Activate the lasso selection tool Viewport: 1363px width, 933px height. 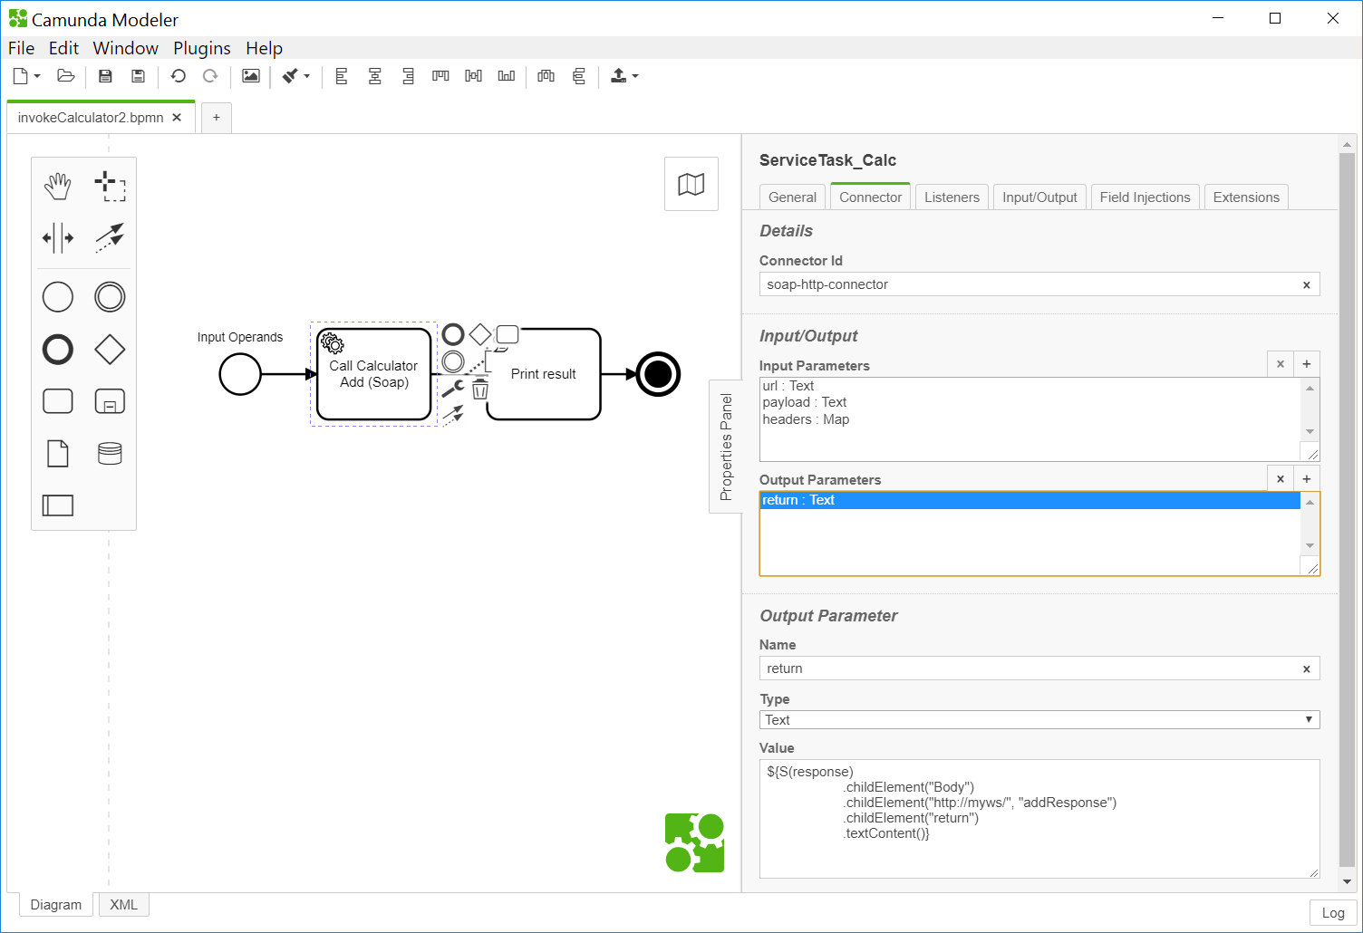coord(111,185)
